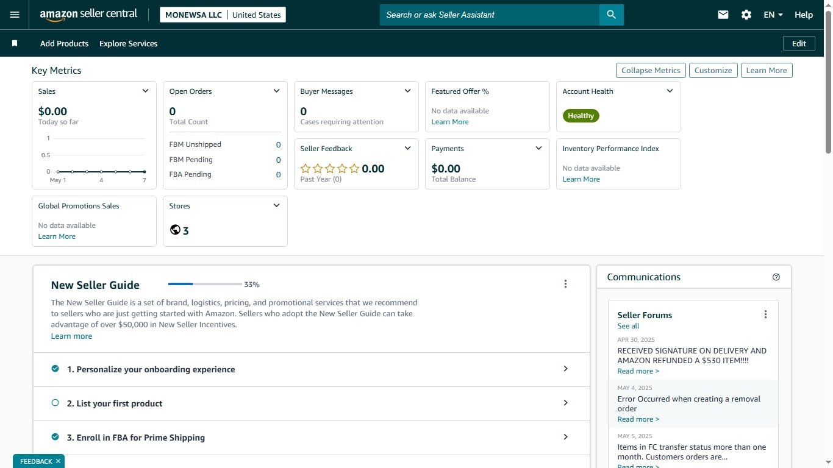Image resolution: width=833 pixels, height=468 pixels.
Task: Expand List your first product row
Action: pos(312,403)
